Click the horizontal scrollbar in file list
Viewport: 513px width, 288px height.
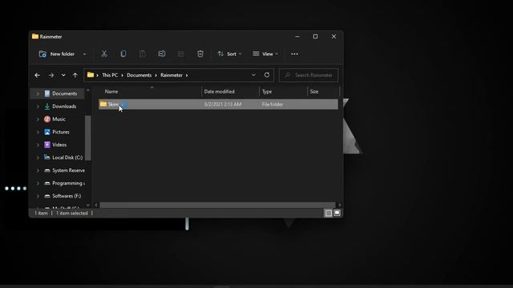[x=217, y=205]
